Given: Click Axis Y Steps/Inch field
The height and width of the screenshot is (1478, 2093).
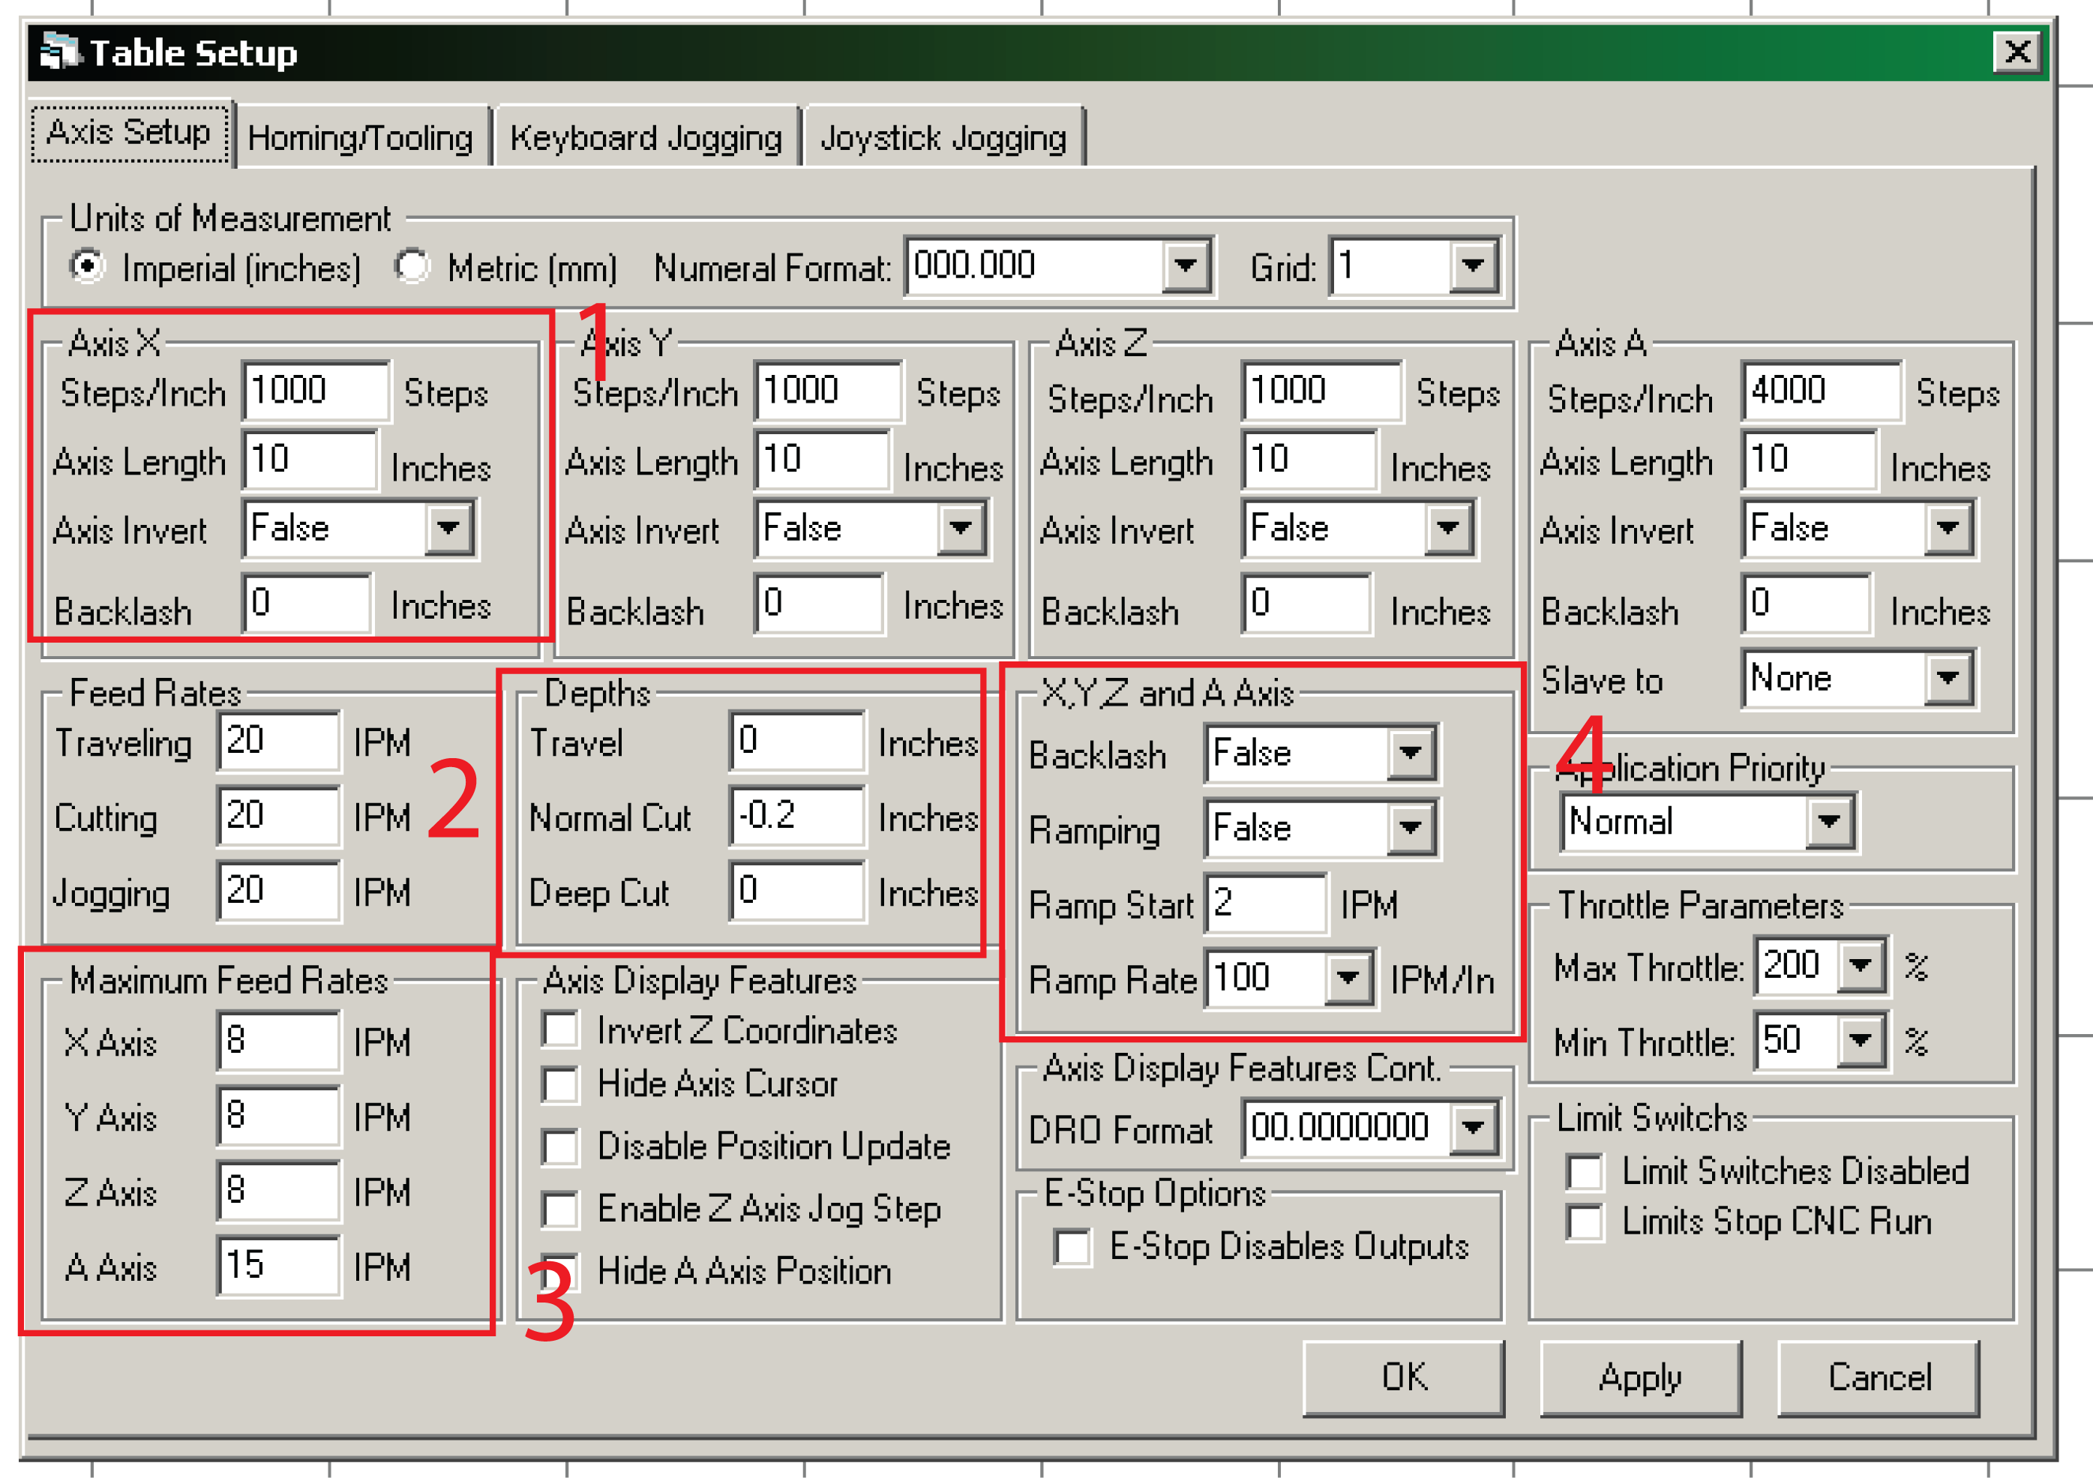Looking at the screenshot, I should pyautogui.click(x=829, y=391).
